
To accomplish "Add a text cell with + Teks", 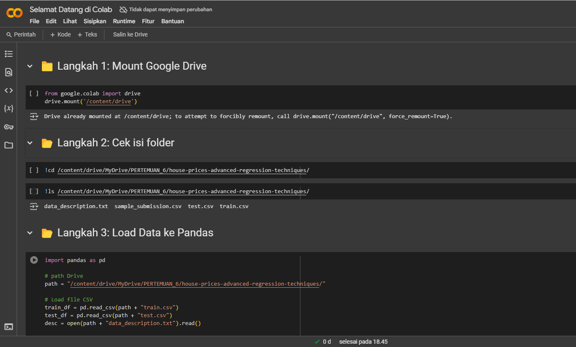I will 87,35.
